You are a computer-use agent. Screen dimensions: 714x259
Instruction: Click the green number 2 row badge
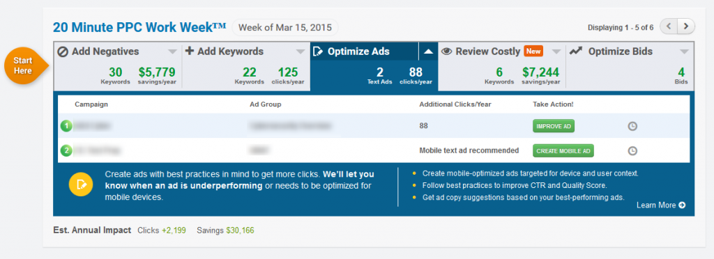click(66, 150)
